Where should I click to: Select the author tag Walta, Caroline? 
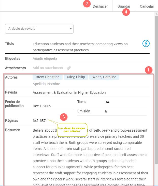(x=104, y=77)
